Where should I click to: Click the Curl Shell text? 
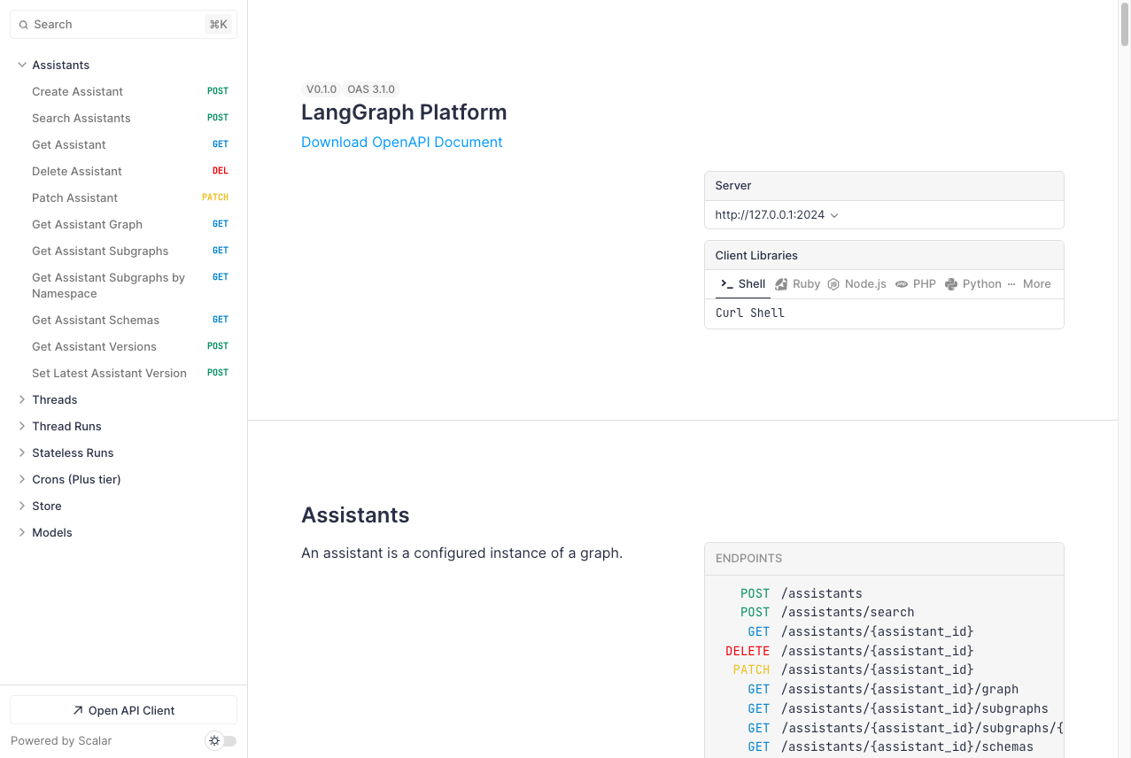pos(750,313)
